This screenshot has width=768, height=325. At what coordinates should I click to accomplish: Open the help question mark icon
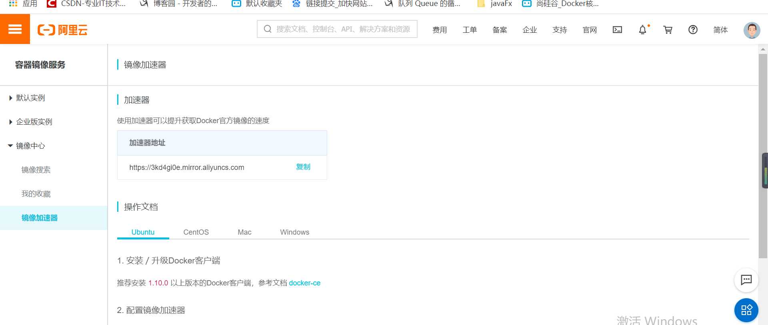pyautogui.click(x=693, y=30)
